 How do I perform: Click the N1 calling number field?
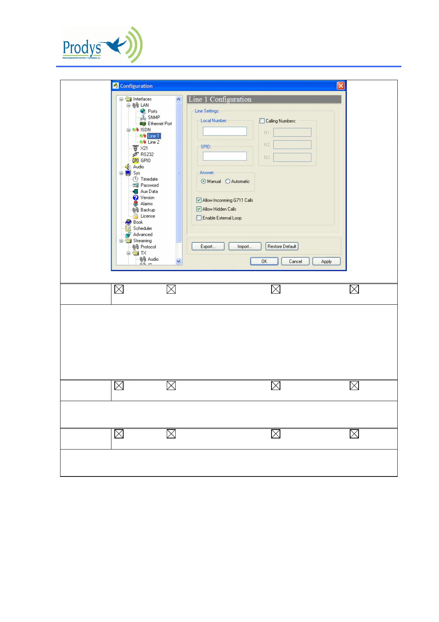292,132
